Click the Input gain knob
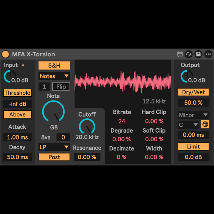This screenshot has height=214, width=214. (x=8, y=76)
